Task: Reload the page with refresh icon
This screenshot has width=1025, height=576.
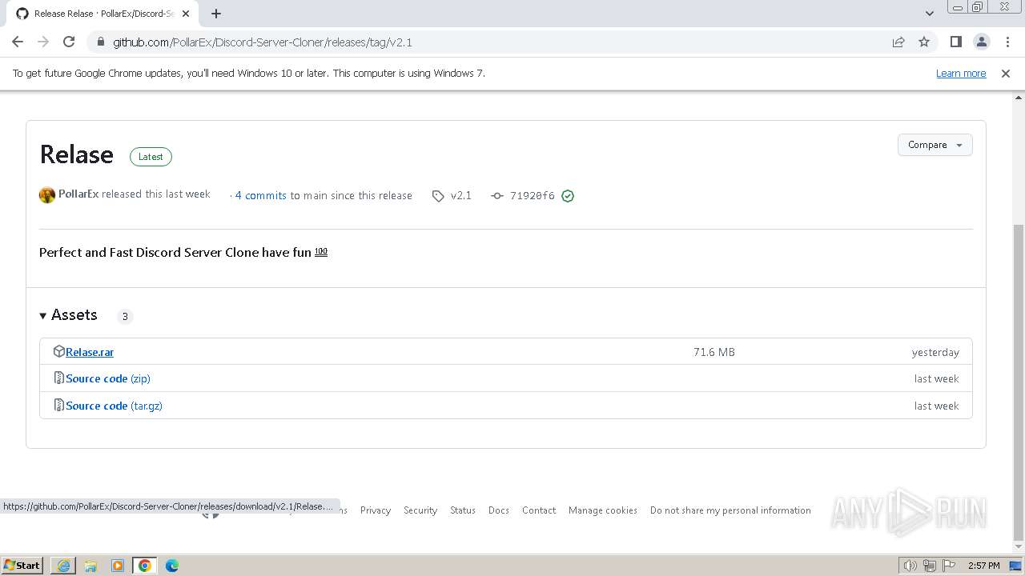Action: point(69,42)
